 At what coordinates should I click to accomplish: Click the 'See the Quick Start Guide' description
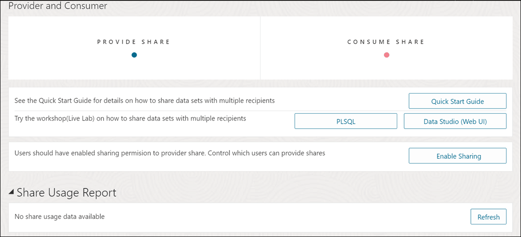click(144, 101)
